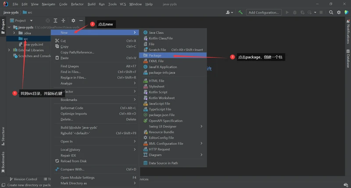The image size is (351, 188).
Task: Open Project panel options gear
Action: (73, 21)
